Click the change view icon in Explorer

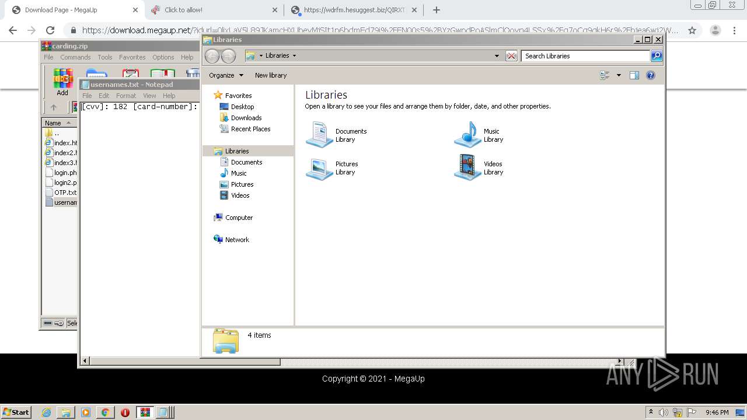(x=605, y=75)
